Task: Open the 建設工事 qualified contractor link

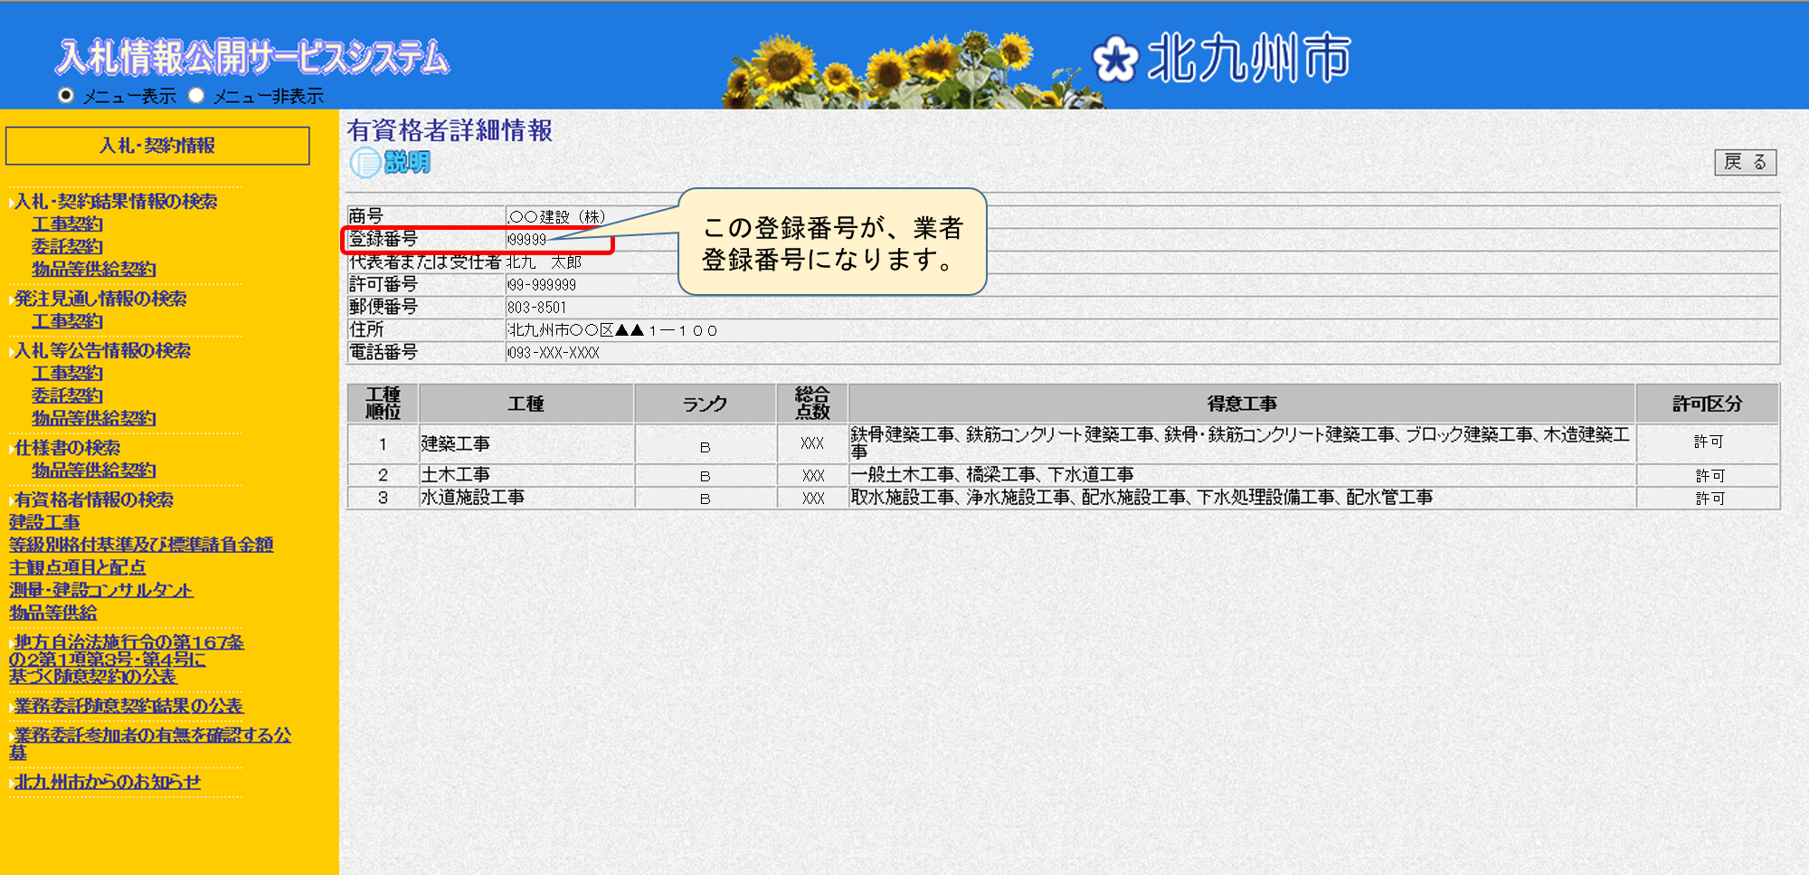Action: click(x=44, y=522)
